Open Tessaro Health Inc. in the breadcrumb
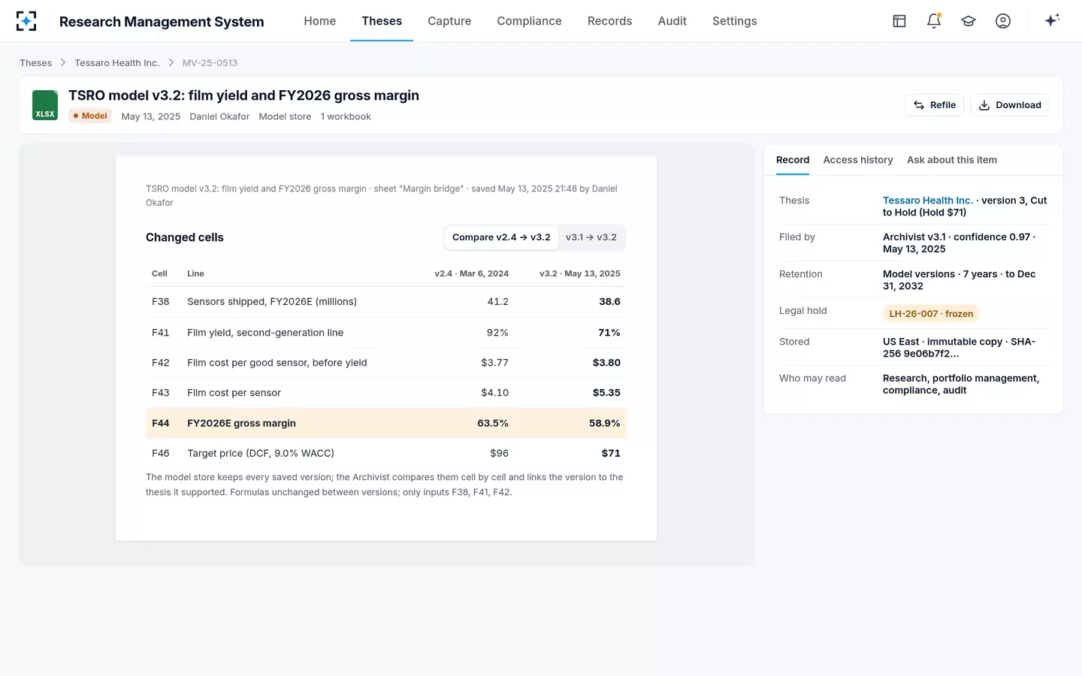 coord(117,63)
